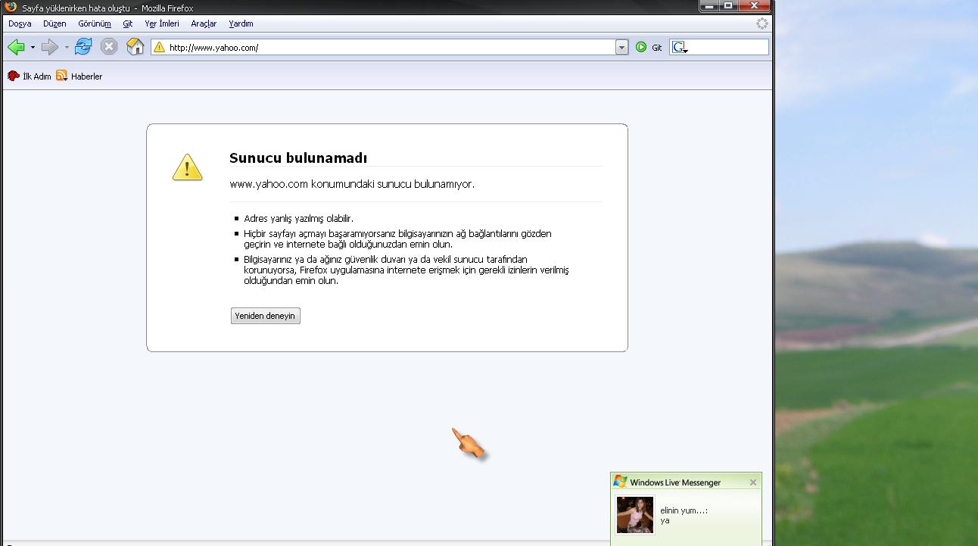Open the Haberler feed bookmark
Screen dimensions: 978x546
click(79, 76)
